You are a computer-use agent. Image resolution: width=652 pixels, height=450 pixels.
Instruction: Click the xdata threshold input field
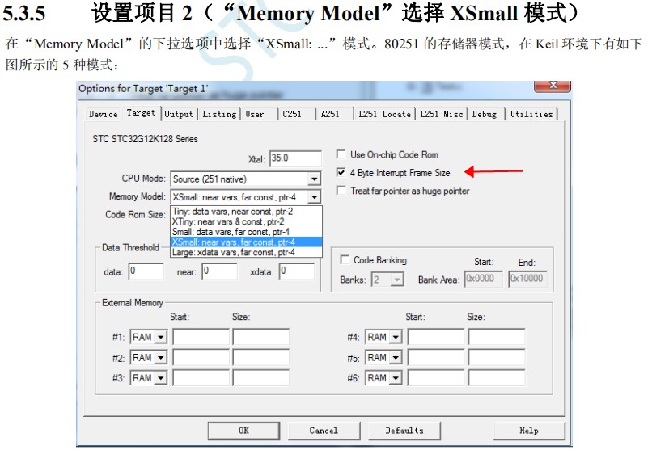[297, 271]
